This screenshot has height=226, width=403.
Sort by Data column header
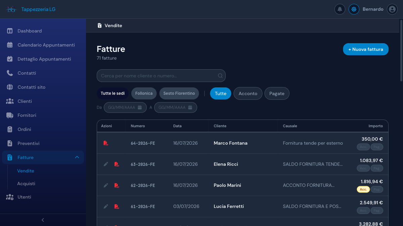(x=177, y=126)
